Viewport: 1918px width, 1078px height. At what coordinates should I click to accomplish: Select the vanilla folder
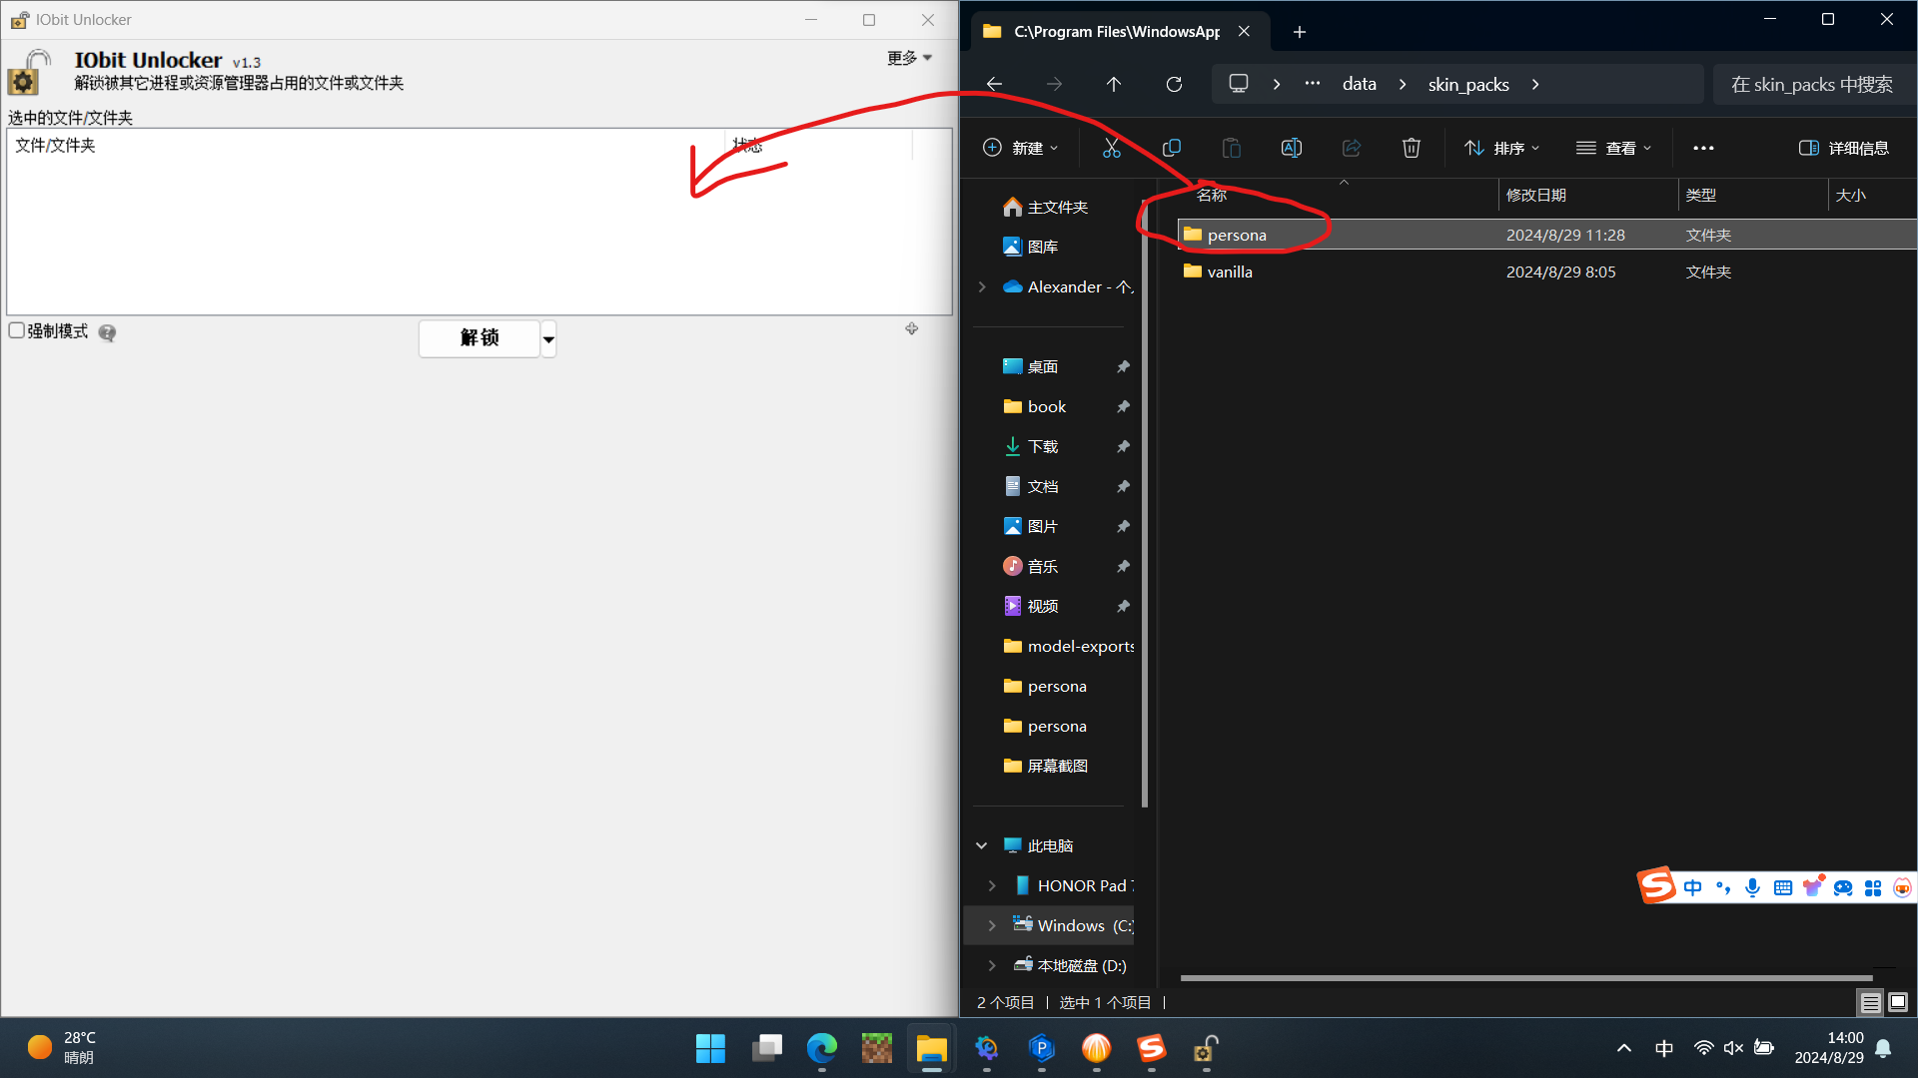tap(1229, 271)
